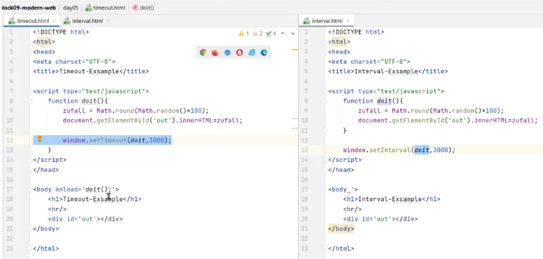
Task: Select interval.html tab in right split editor
Action: pyautogui.click(x=327, y=21)
